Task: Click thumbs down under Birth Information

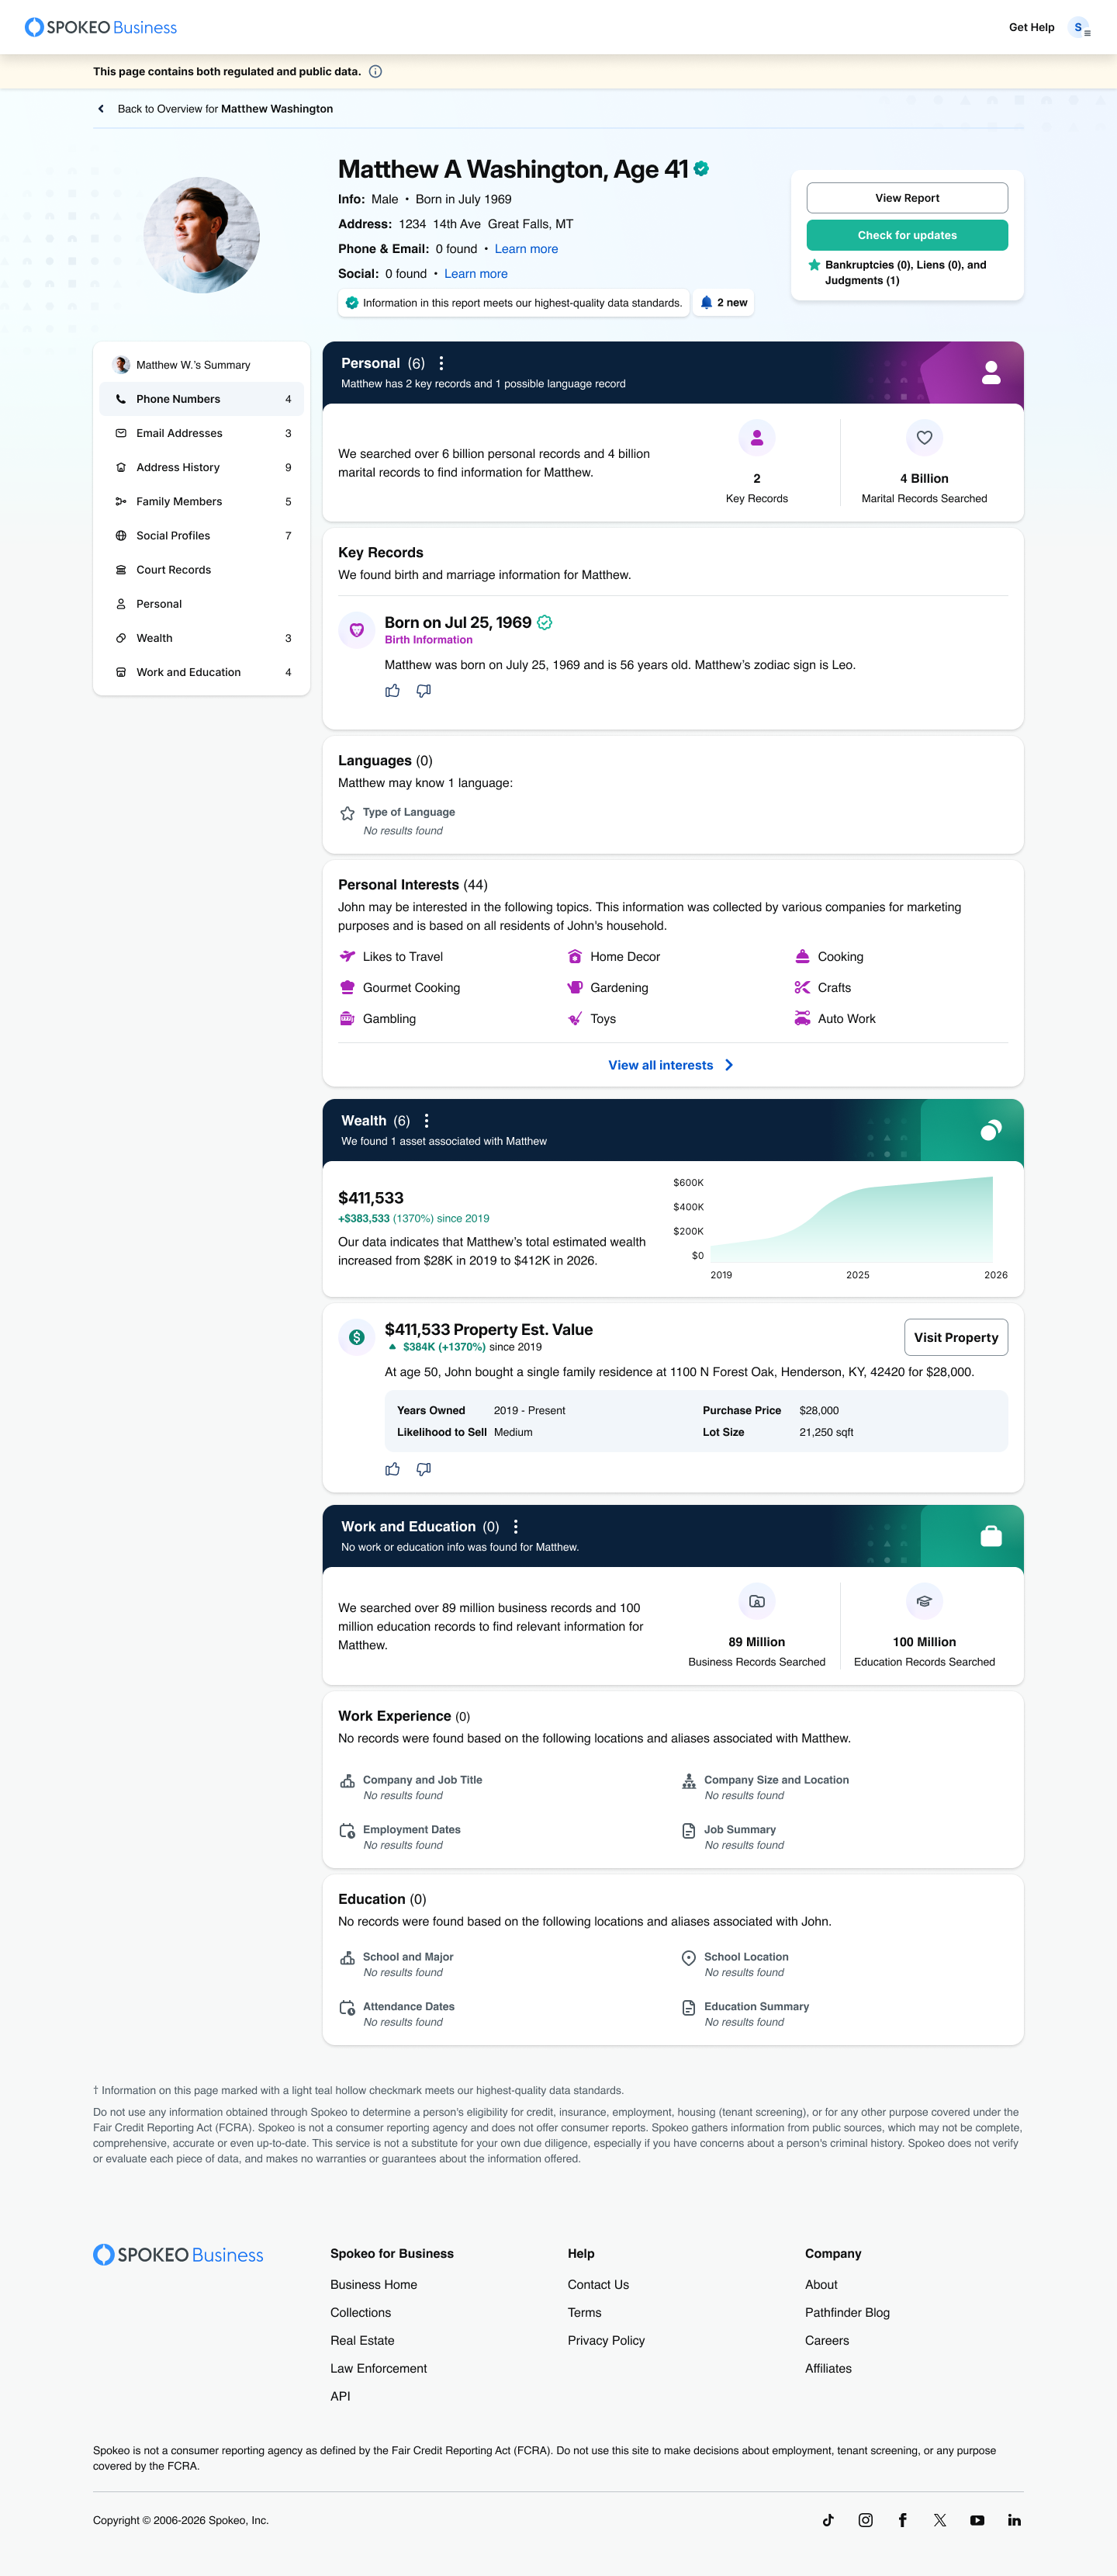Action: point(424,691)
